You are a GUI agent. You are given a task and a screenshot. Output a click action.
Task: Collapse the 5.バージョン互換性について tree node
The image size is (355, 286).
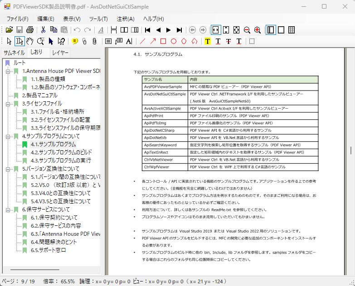[8, 169]
